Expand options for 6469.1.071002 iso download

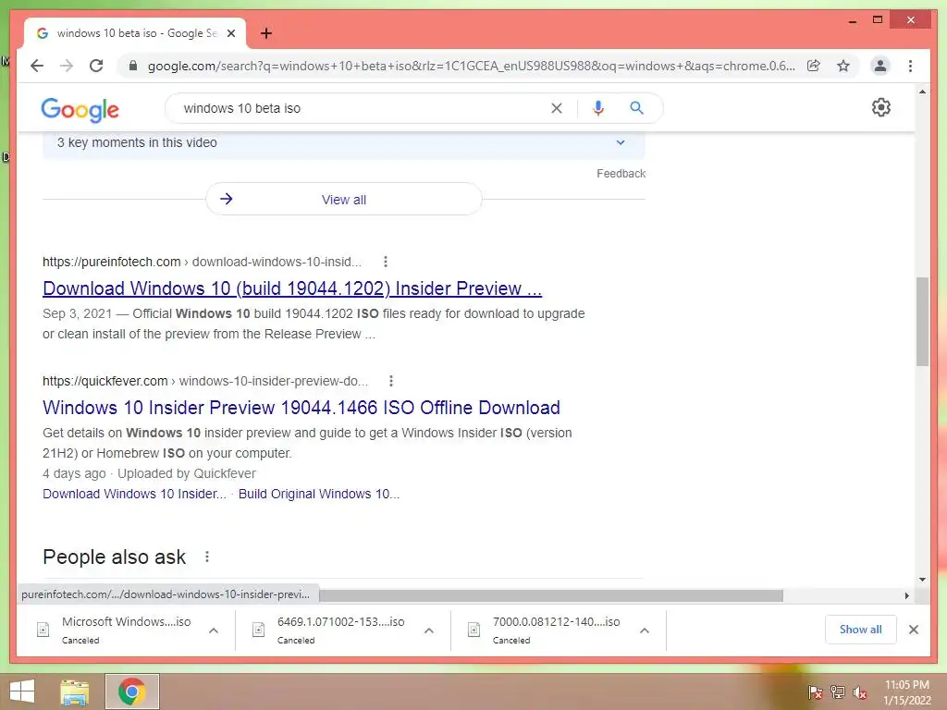tap(429, 630)
